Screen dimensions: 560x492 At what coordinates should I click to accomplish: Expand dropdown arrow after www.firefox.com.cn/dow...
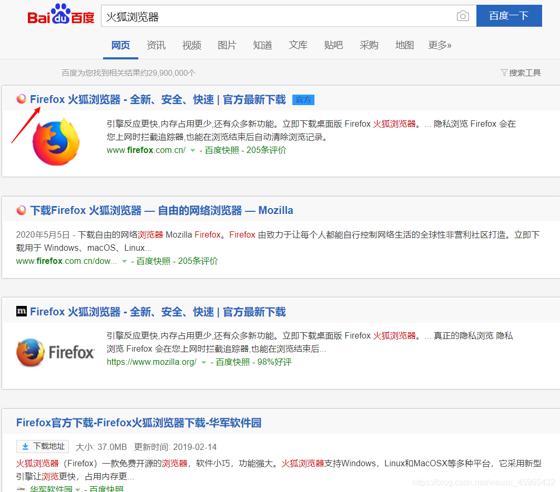(x=124, y=261)
